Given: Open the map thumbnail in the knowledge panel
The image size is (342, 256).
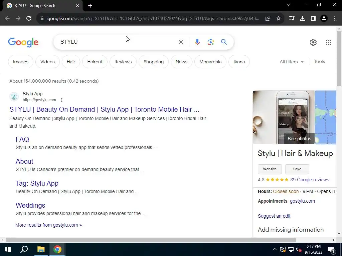Looking at the screenshot, I should click(325, 117).
